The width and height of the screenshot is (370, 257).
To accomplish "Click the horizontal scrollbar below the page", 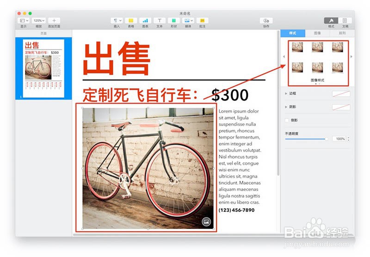I will (177, 235).
